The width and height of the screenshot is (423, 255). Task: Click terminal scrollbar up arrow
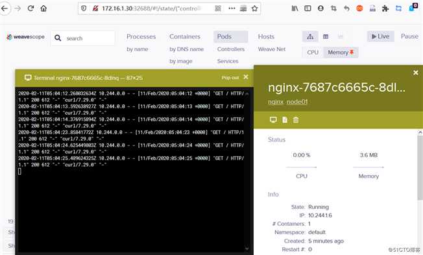[247, 93]
